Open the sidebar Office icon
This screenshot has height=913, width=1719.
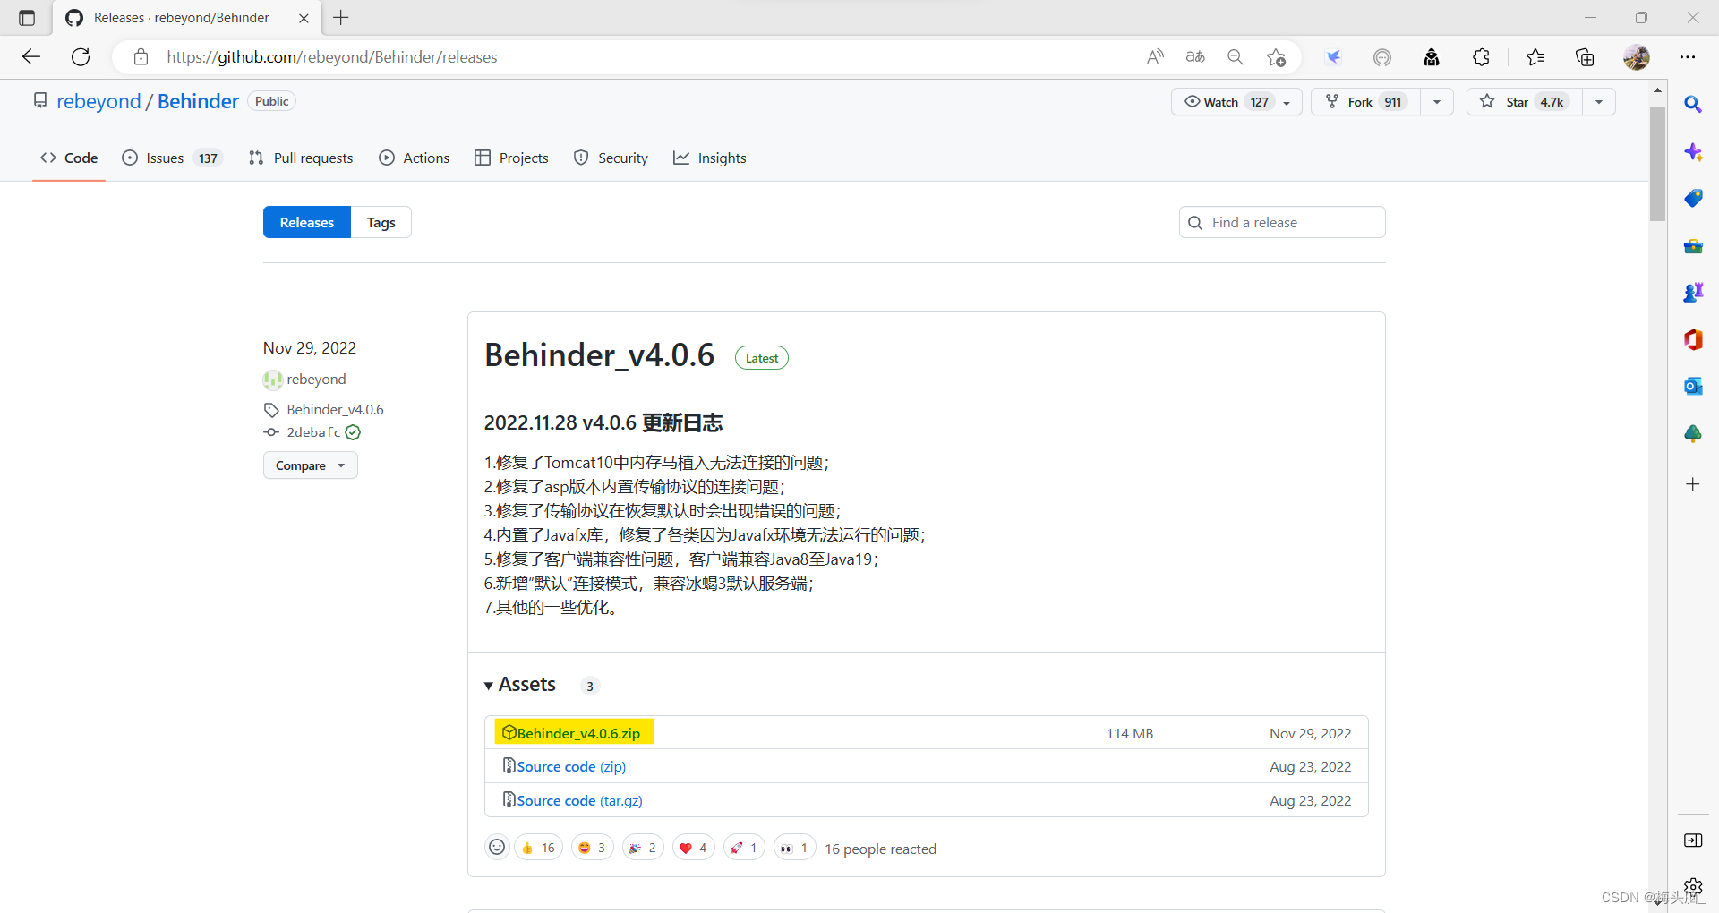pyautogui.click(x=1693, y=340)
